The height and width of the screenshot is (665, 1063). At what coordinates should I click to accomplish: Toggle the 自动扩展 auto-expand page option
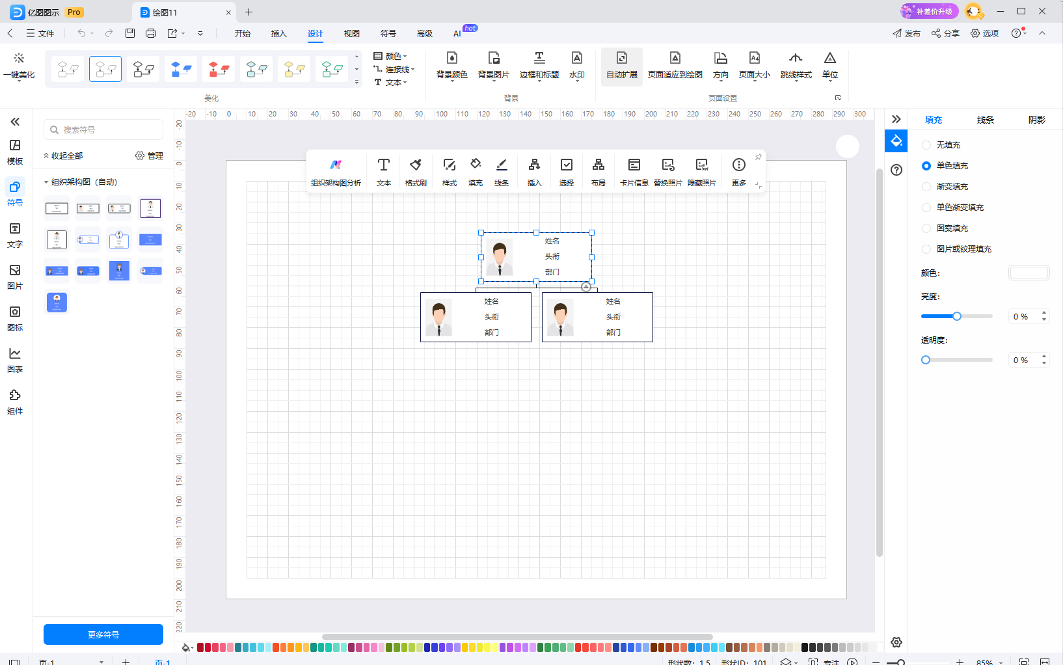coord(622,66)
